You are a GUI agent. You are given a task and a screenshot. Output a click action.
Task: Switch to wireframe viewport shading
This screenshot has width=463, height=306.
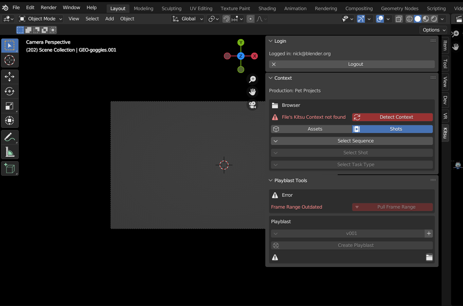click(410, 19)
